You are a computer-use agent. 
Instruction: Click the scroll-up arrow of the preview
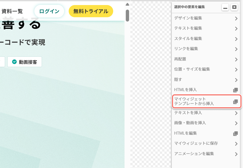(127, 4)
